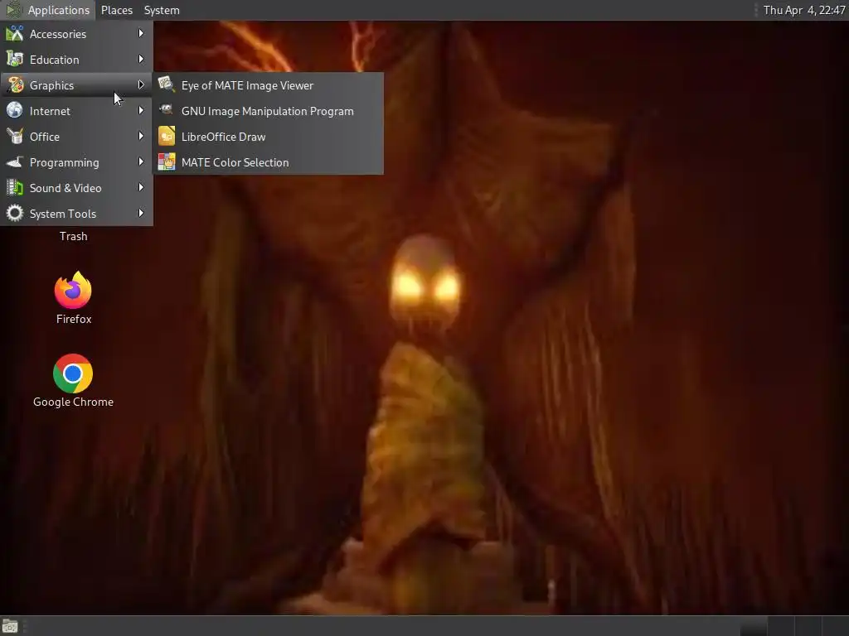Open the Applications menu
This screenshot has height=636, width=849.
(48, 10)
